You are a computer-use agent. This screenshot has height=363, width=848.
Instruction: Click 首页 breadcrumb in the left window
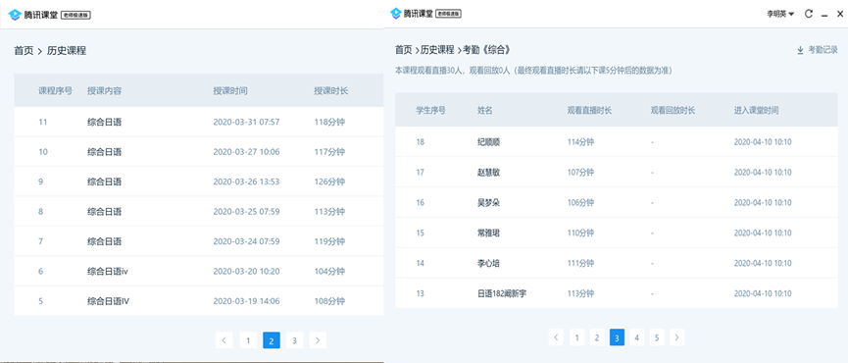[x=24, y=51]
